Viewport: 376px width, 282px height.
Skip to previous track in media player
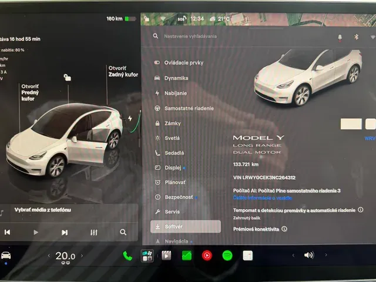[x=7, y=232]
